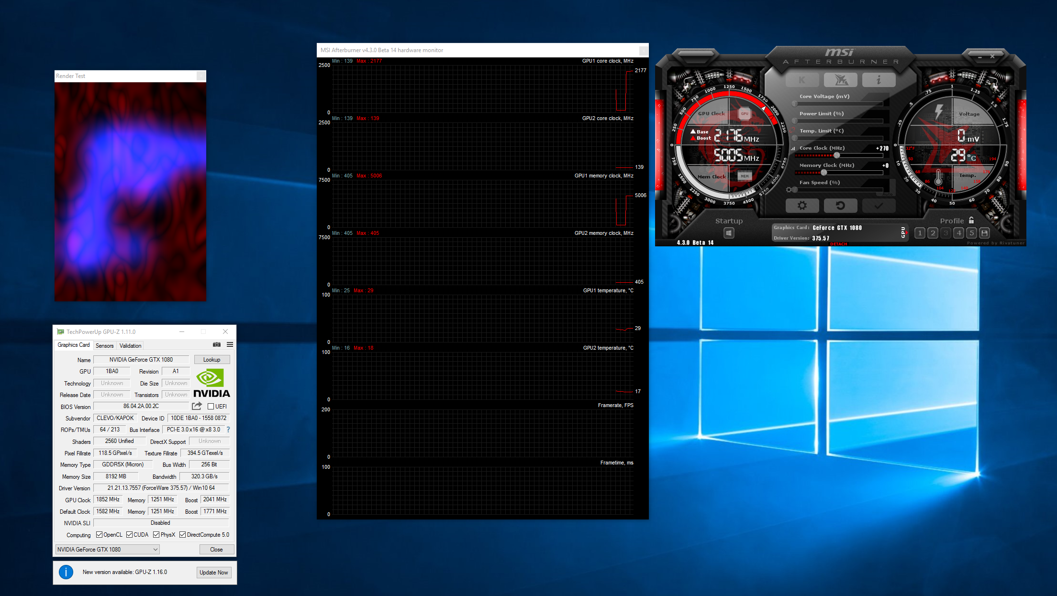Minimize the MSI Afterburner skin window
Viewport: 1057px width, 596px height.
coord(979,56)
